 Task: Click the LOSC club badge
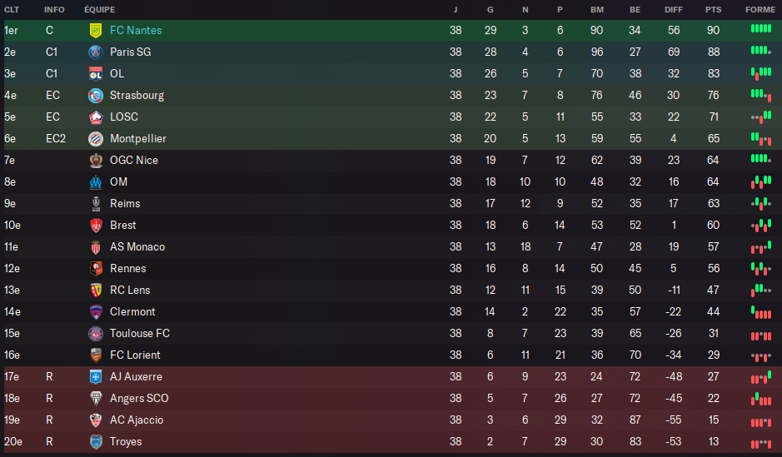point(95,117)
